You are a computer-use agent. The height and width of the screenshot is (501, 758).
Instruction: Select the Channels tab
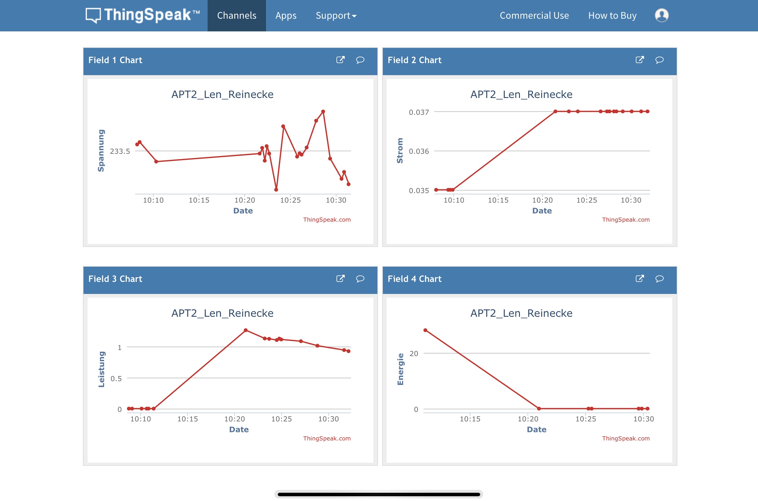pyautogui.click(x=237, y=15)
